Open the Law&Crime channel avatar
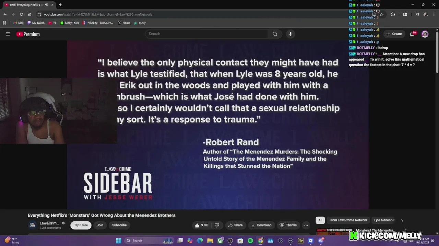 pyautogui.click(x=32, y=225)
